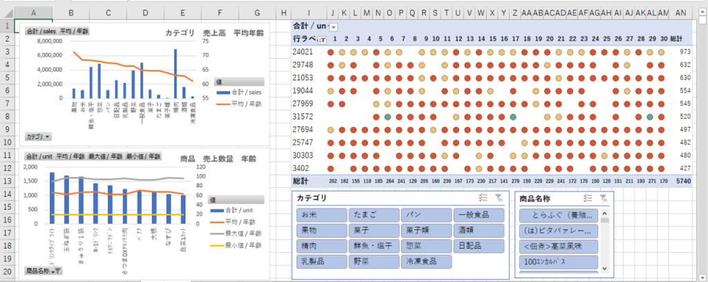Select パン in the カテゴリ slicer

click(x=426, y=215)
